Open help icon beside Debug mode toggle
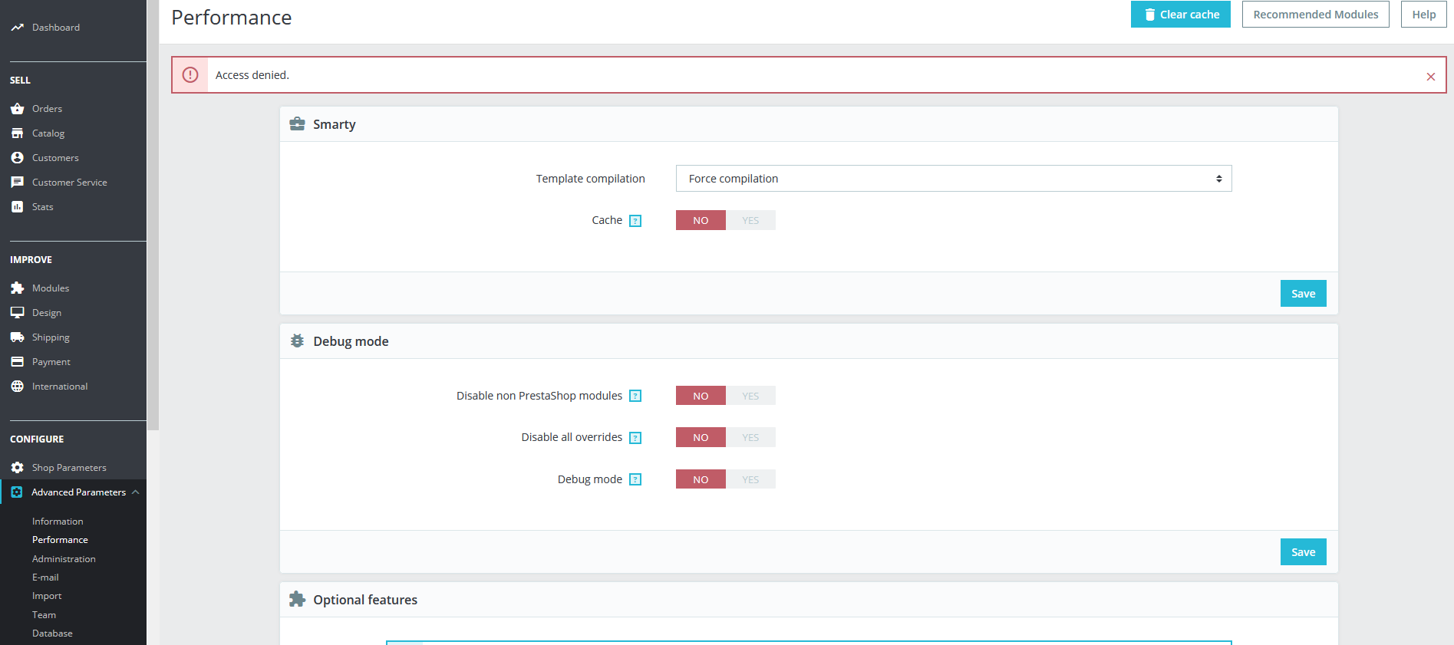The image size is (1454, 645). [635, 479]
